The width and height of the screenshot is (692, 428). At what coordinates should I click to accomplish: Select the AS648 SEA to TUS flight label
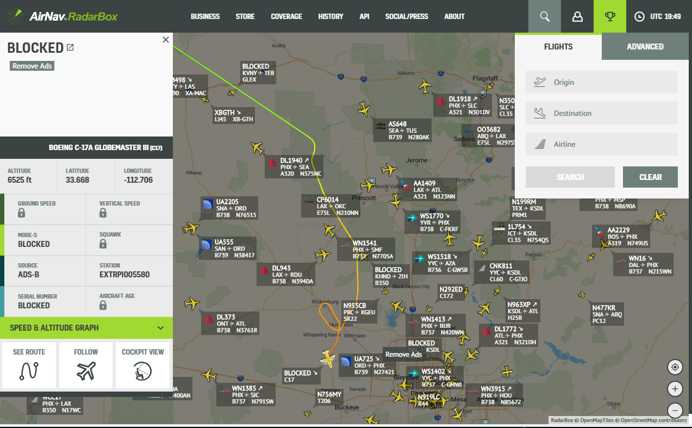pyautogui.click(x=402, y=131)
